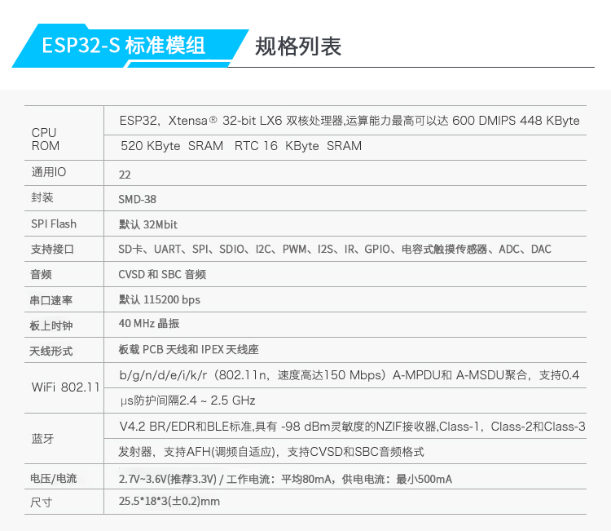Select the 支持接口 row label
The height and width of the screenshot is (531, 611).
(x=52, y=250)
